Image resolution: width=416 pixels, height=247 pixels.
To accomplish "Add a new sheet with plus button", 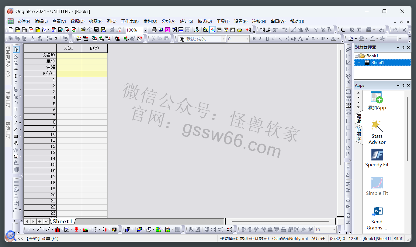I will pos(40,222).
